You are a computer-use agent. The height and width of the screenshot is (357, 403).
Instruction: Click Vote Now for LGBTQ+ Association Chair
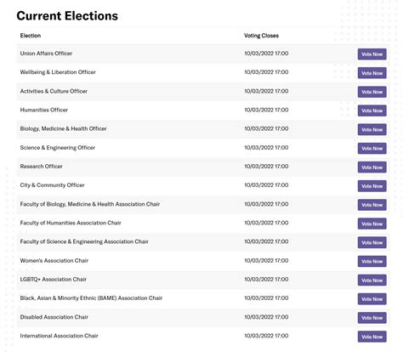coord(372,280)
